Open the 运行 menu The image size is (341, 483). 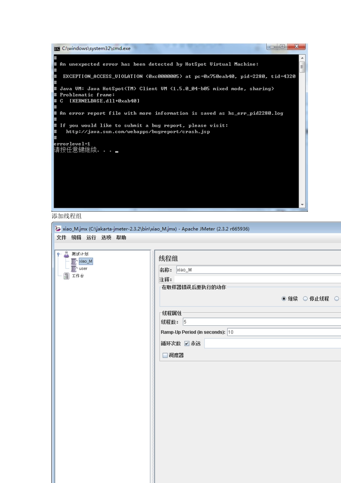point(91,238)
